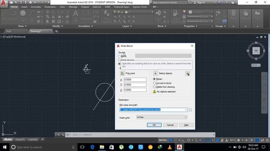The image size is (270, 151).
Task: Click the customization menu icon in status bar
Action: pos(267,140)
